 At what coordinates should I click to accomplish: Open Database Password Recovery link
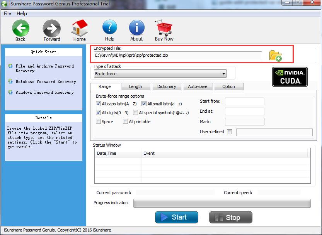coord(46,81)
